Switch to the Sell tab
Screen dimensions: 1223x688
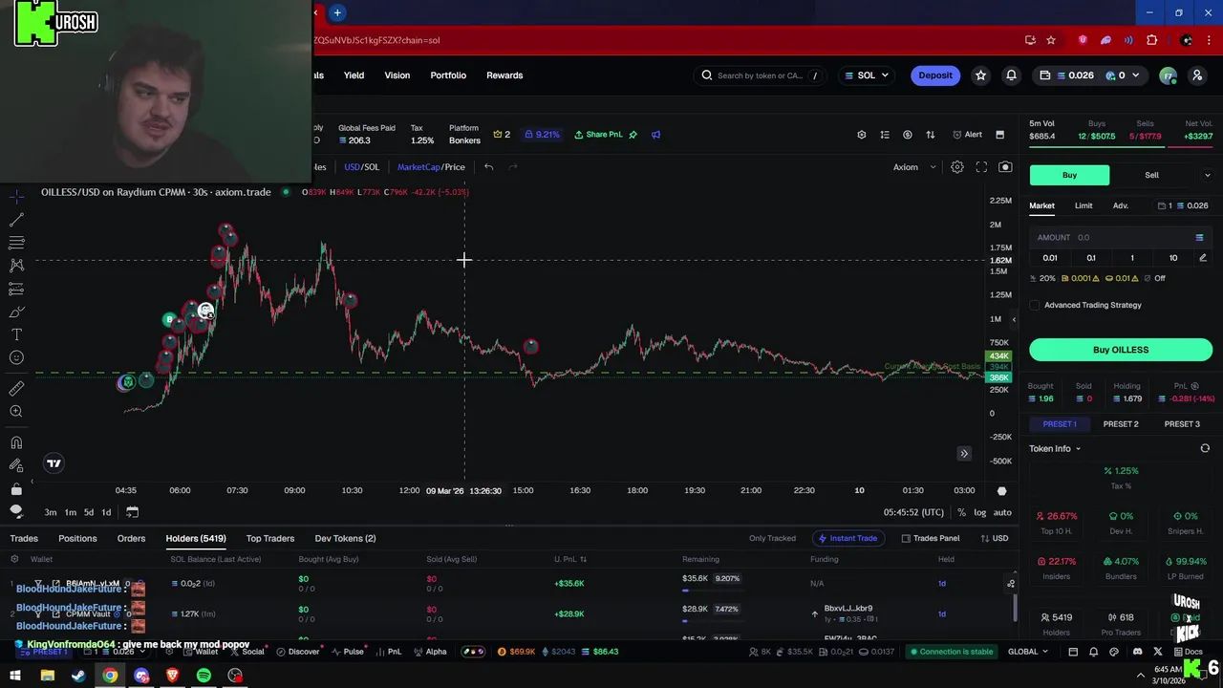[1151, 175]
